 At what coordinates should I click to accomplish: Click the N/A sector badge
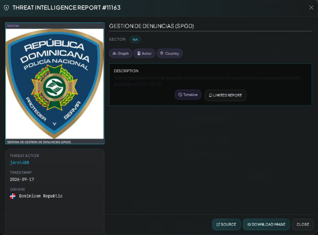pos(135,39)
